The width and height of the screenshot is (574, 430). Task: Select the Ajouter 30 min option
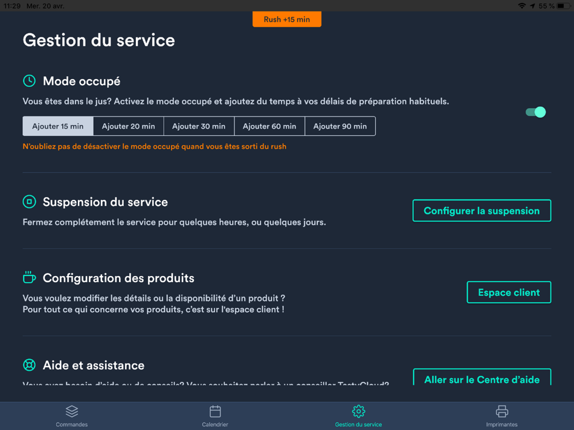(x=198, y=126)
